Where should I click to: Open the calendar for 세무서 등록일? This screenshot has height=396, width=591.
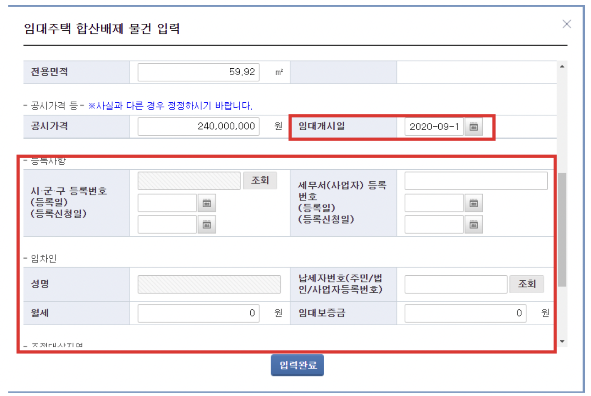[474, 203]
